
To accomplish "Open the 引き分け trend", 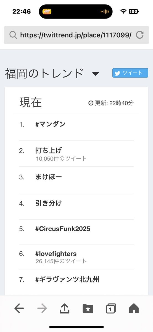I will [49, 203].
